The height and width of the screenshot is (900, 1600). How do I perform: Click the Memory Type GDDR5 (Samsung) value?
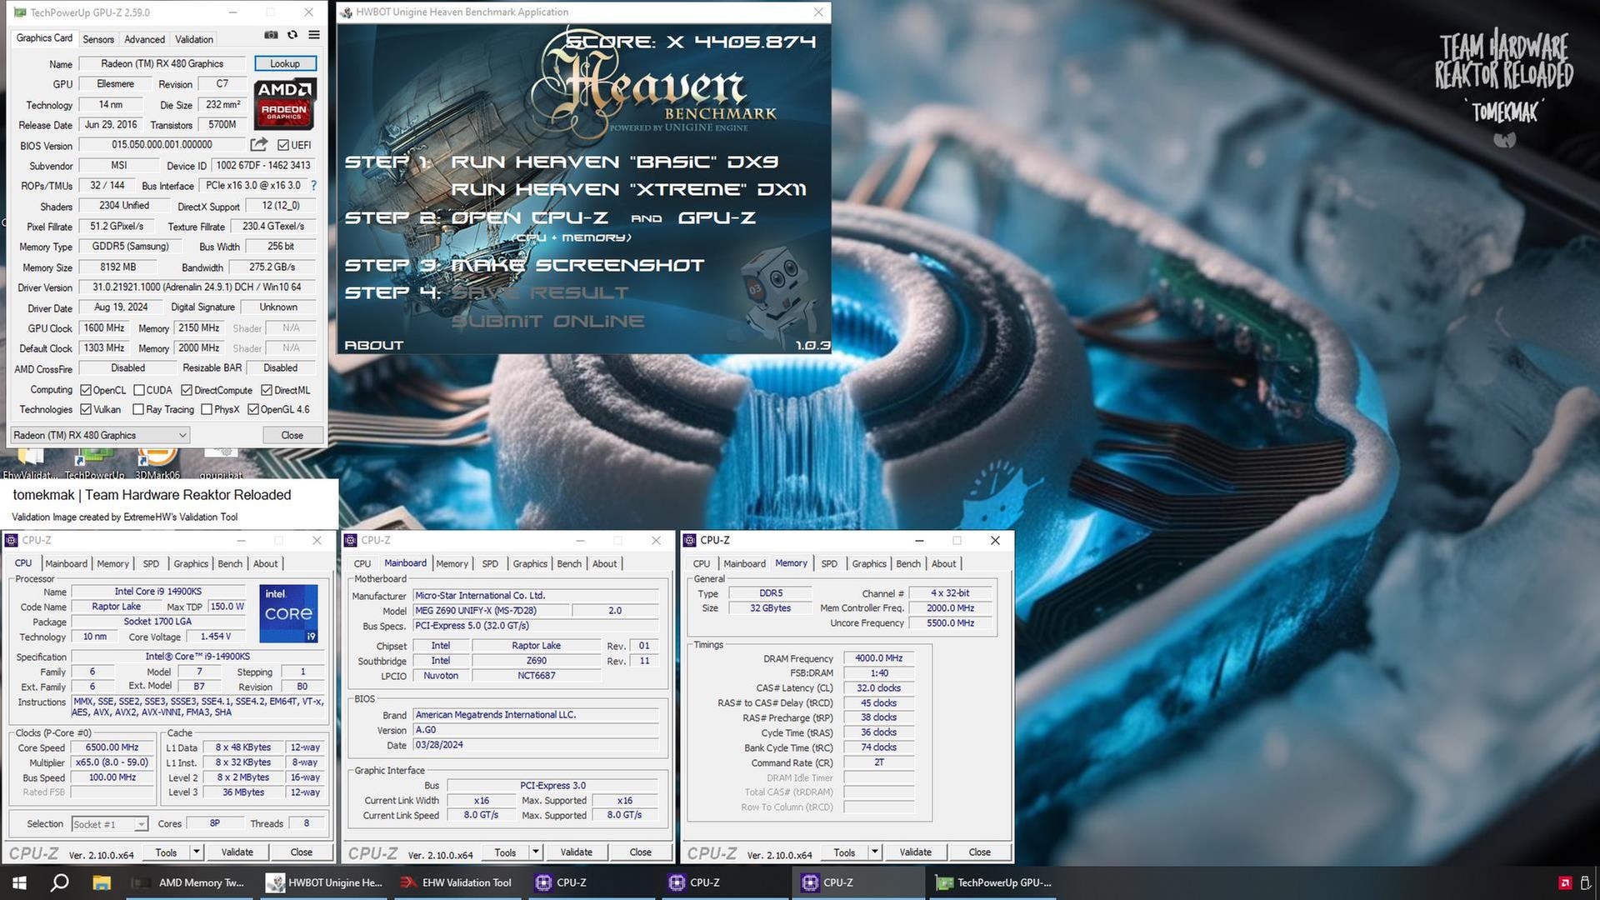coord(130,247)
